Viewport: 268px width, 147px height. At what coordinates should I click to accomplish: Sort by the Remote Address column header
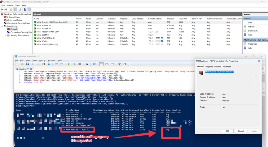[155, 19]
